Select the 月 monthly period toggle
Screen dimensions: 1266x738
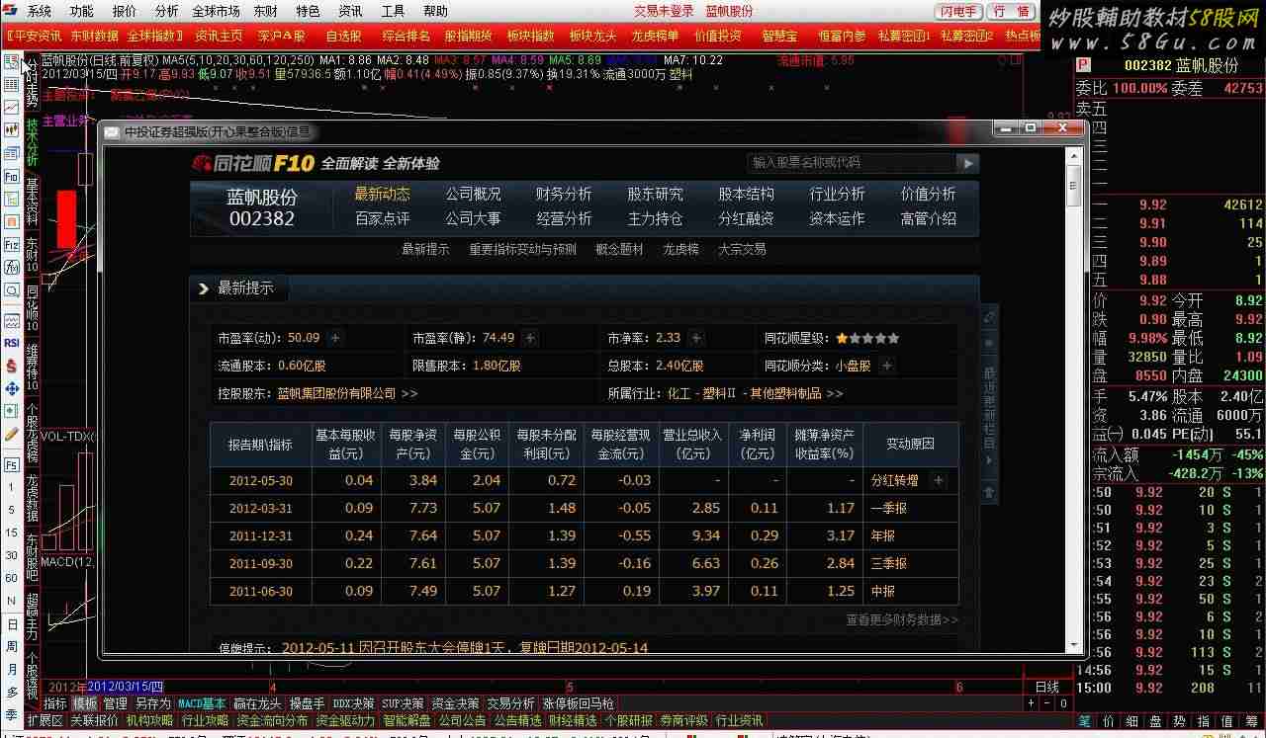click(12, 670)
